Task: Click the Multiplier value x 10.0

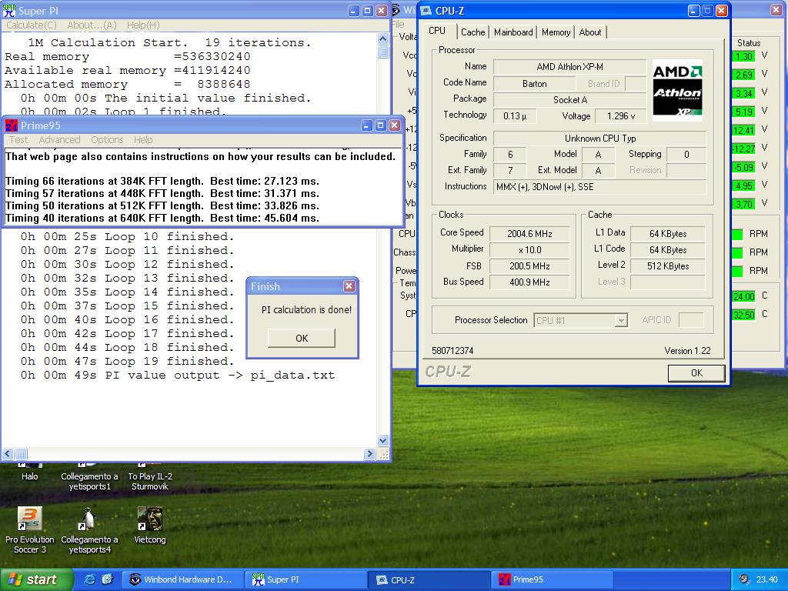Action: tap(529, 250)
